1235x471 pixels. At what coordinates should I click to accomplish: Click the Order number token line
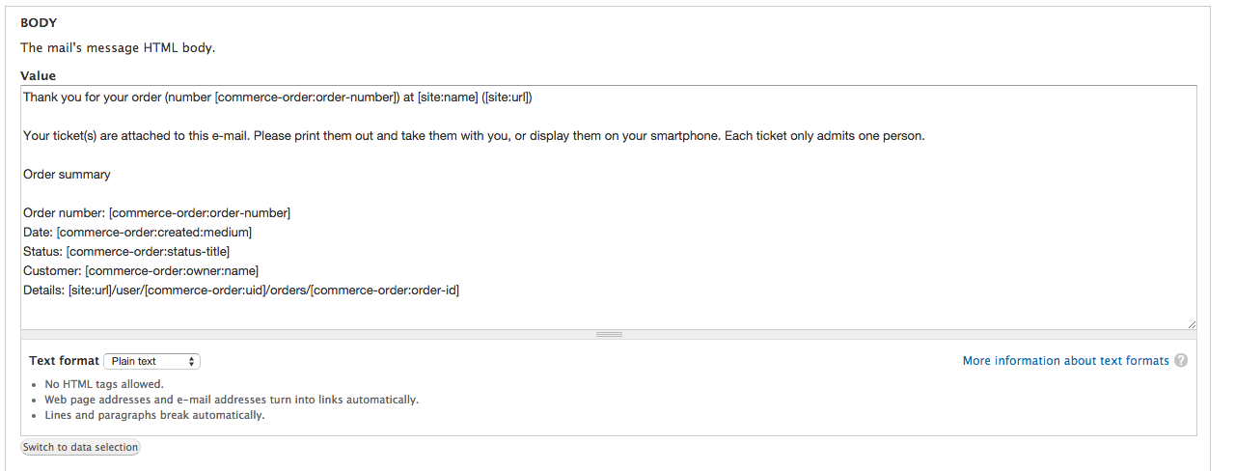coord(156,212)
